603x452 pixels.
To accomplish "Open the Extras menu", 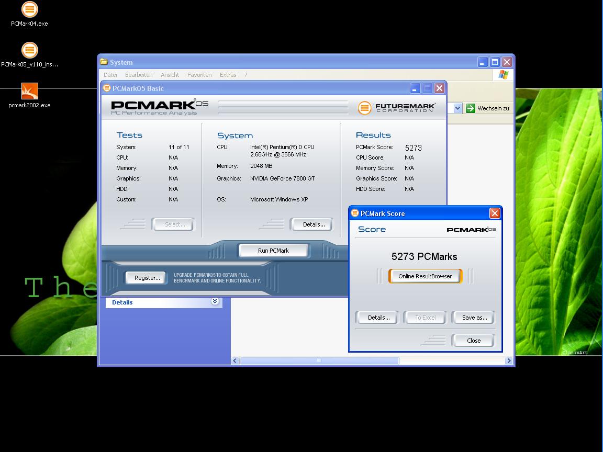I will (228, 75).
